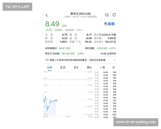Tap the -7.92% change percentage

point(58,30)
